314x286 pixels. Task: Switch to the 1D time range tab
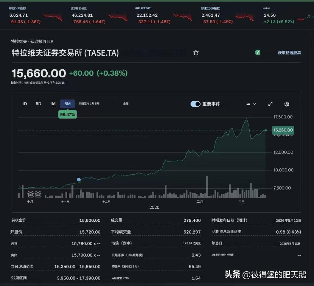click(x=24, y=104)
